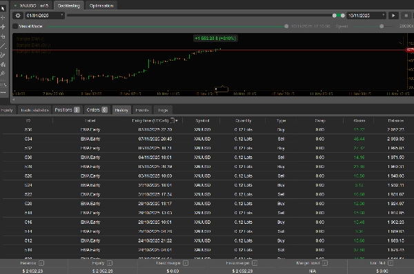
Task: Select trade row with entry time 28/10/2025 10:01
Action: [207, 222]
